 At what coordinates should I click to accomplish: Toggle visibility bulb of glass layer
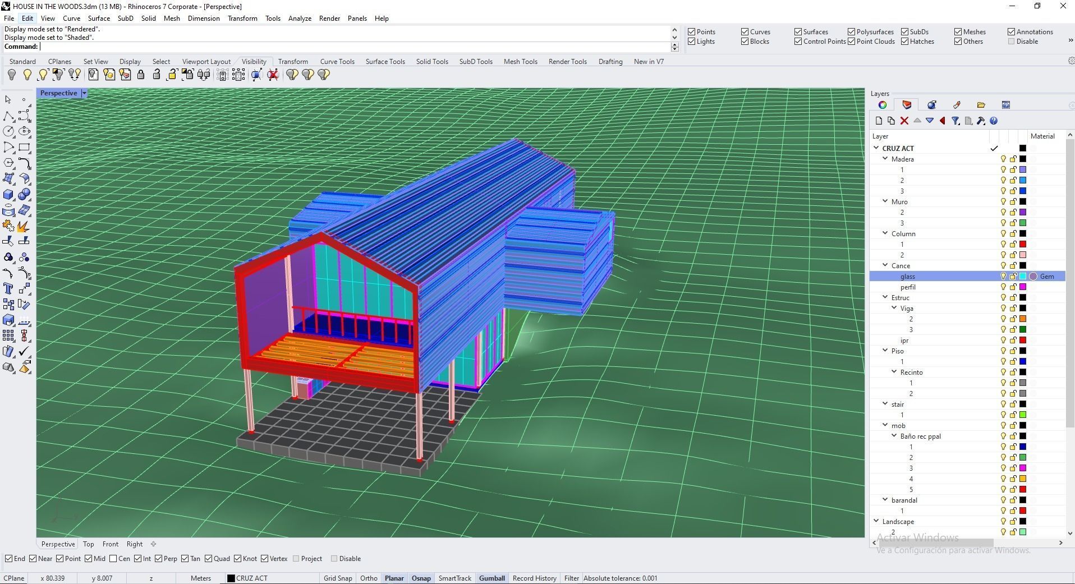coord(1003,277)
